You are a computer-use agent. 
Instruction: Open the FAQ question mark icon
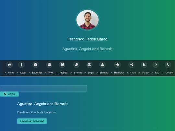click(x=156, y=65)
